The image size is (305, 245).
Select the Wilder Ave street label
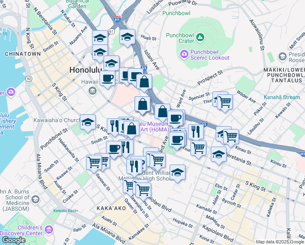tap(246, 96)
